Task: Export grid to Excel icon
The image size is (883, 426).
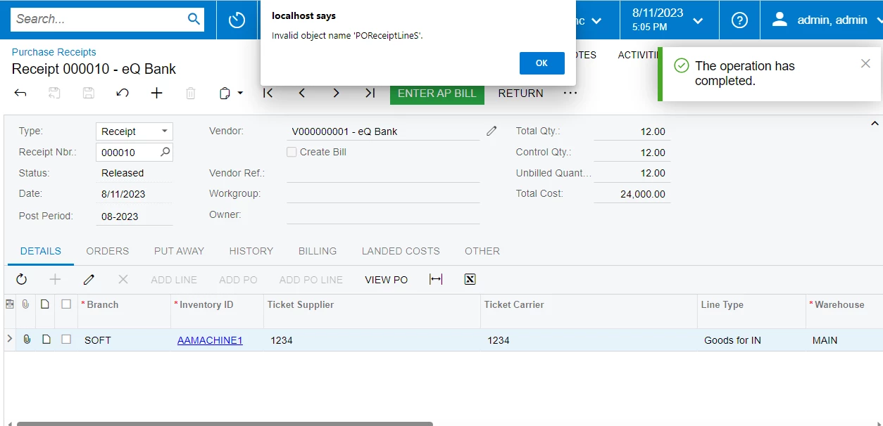Action: click(470, 279)
